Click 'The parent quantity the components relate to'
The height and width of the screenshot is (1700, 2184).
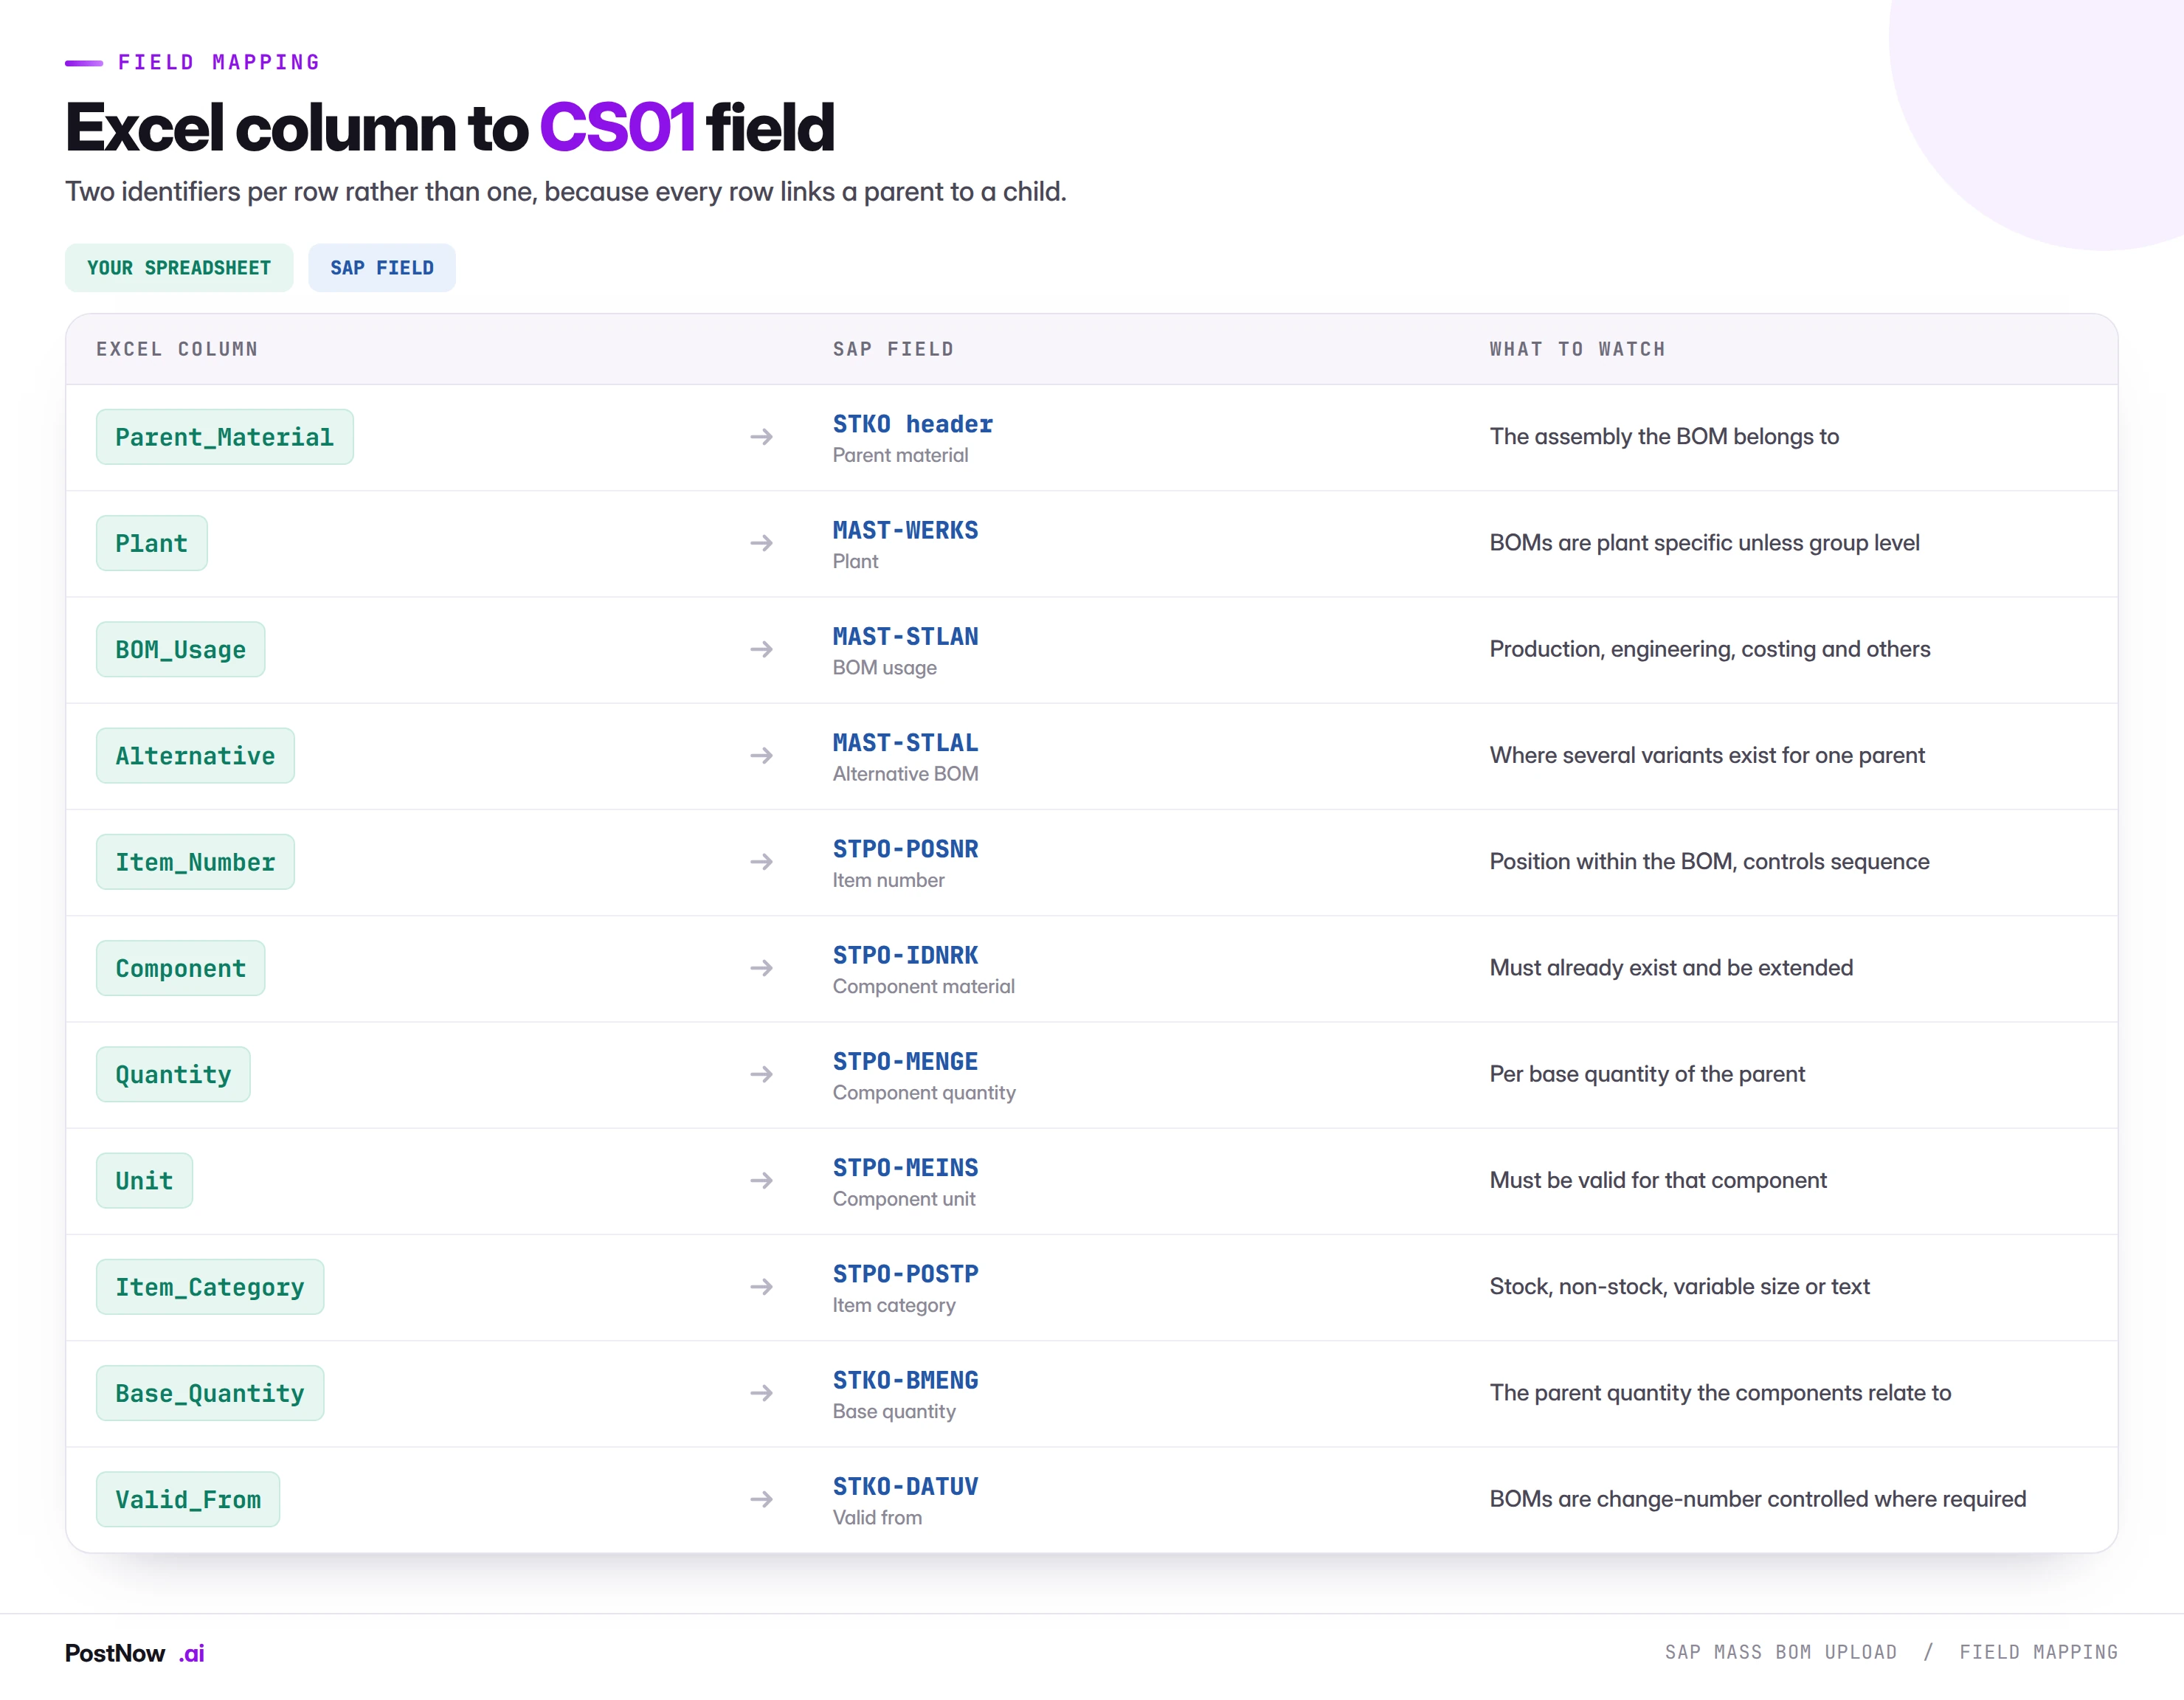[1720, 1393]
